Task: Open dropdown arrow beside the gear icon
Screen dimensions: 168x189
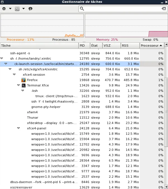Action: click(10, 9)
